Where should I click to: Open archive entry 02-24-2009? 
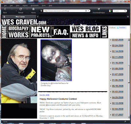click(118, 46)
